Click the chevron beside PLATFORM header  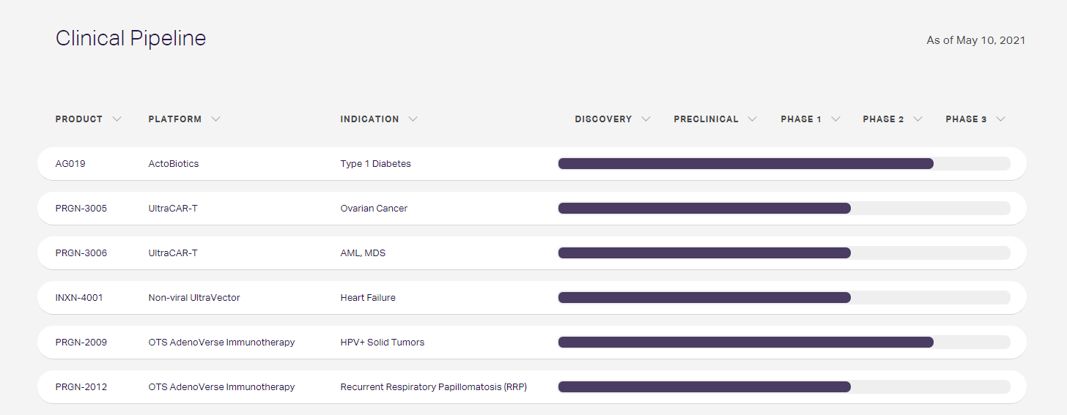pos(215,119)
